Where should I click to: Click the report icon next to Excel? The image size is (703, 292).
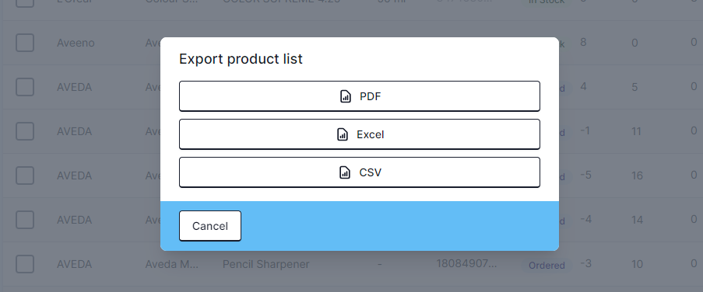(x=342, y=134)
